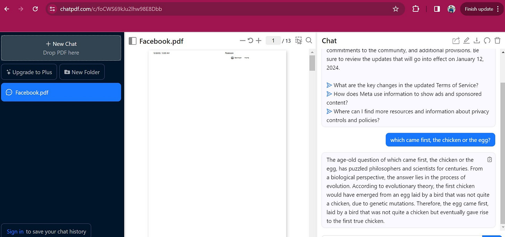Click the chicken or egg question bubble
Viewport: 505px width, 237px height.
(x=440, y=140)
